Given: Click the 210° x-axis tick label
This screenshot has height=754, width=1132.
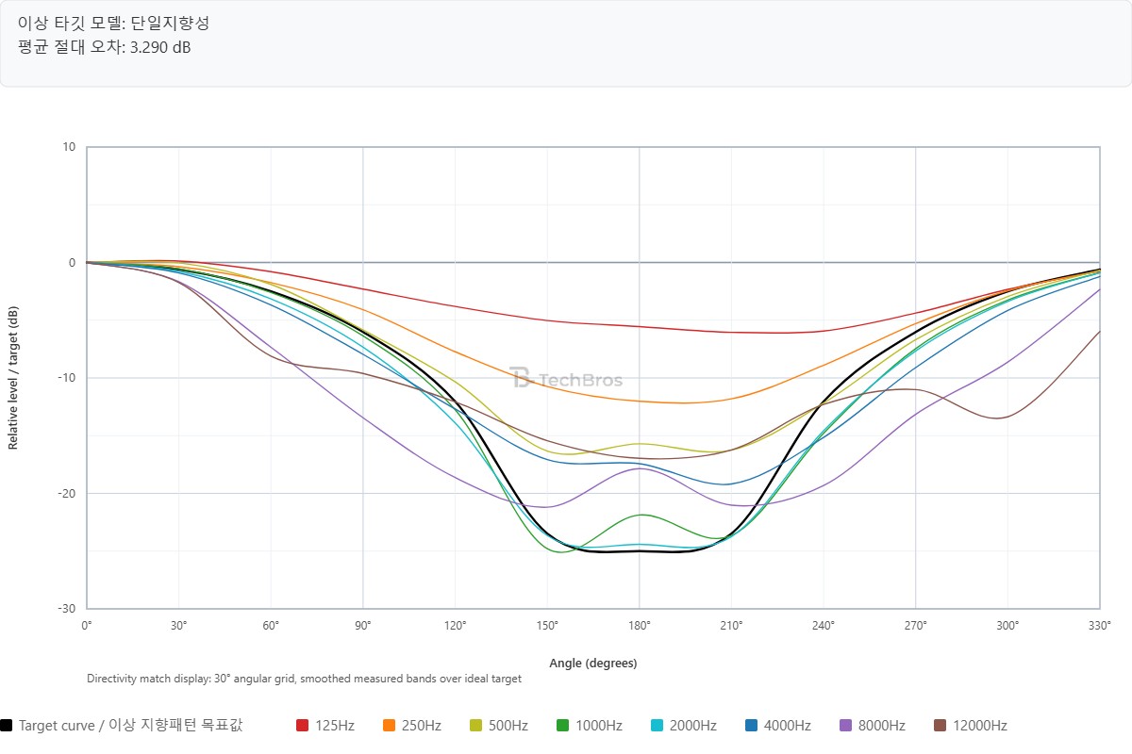Looking at the screenshot, I should [x=731, y=626].
